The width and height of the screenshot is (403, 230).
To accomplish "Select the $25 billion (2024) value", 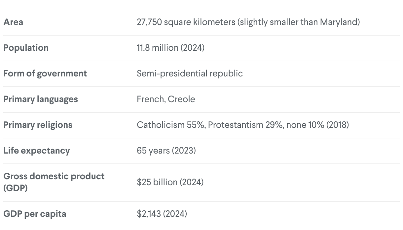I will tap(170, 182).
